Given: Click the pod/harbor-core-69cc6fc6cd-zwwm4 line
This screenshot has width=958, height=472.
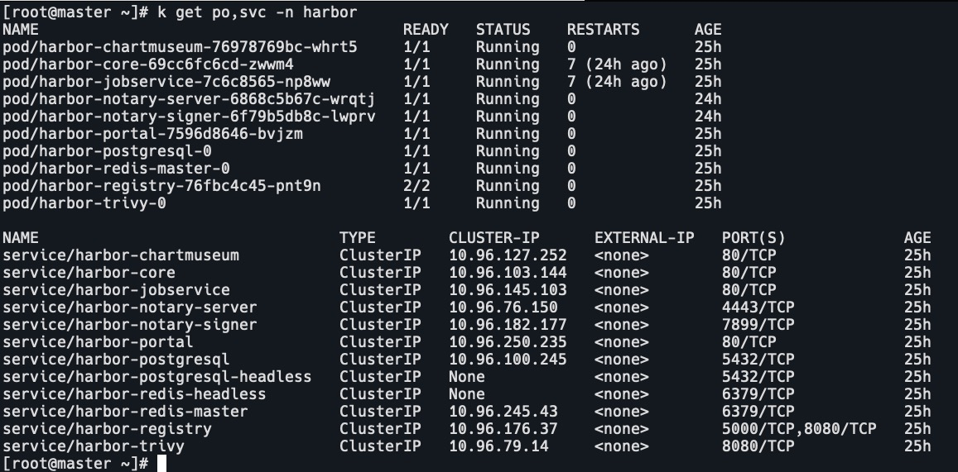Looking at the screenshot, I should (x=148, y=64).
